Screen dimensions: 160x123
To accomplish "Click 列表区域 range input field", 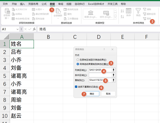I will (x=100, y=70).
